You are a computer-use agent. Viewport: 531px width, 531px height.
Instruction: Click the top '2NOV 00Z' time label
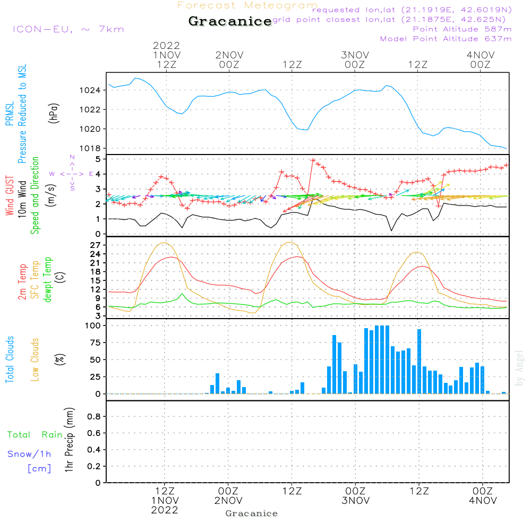point(229,59)
